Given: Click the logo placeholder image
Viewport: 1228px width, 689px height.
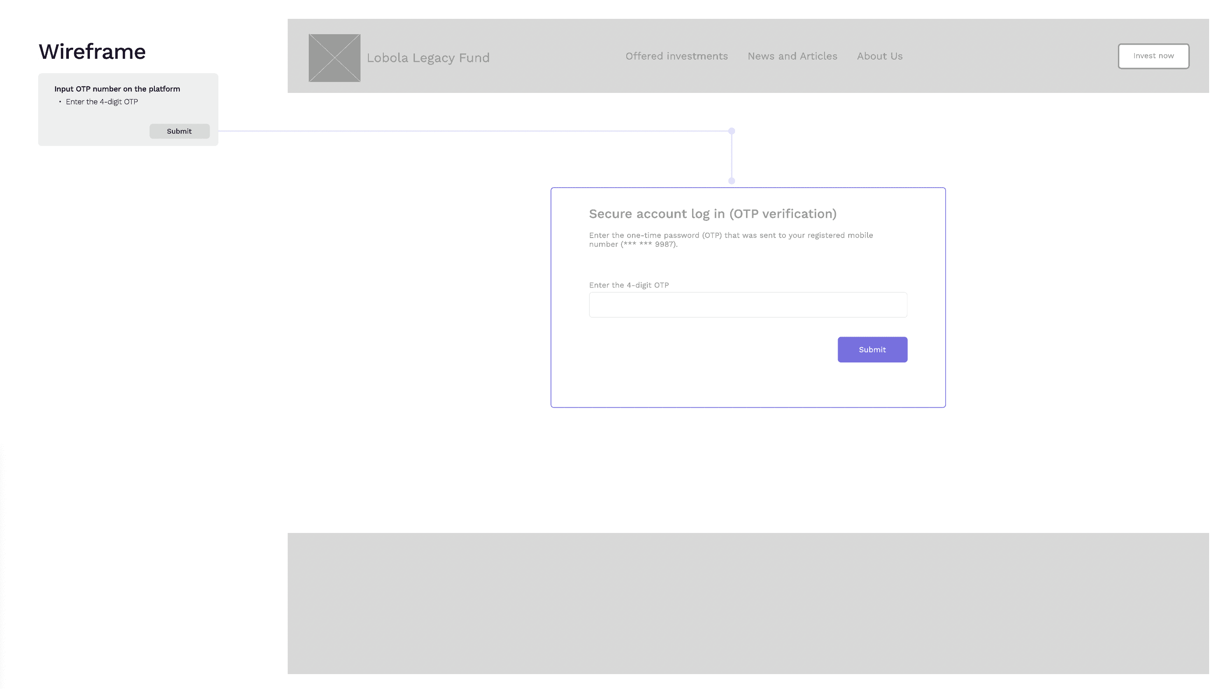Looking at the screenshot, I should [334, 58].
